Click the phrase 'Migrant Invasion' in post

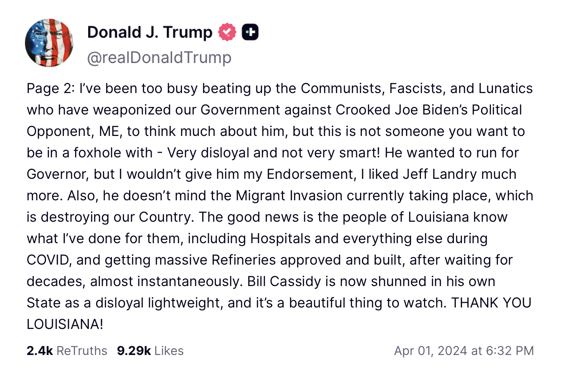pyautogui.click(x=289, y=196)
